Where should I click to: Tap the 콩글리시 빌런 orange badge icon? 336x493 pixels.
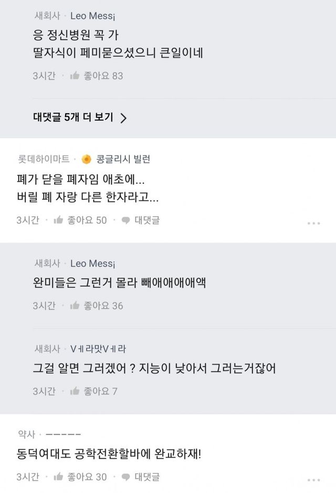pos(87,159)
